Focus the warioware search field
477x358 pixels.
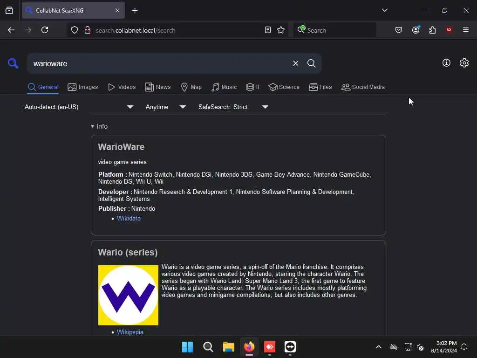[160, 63]
